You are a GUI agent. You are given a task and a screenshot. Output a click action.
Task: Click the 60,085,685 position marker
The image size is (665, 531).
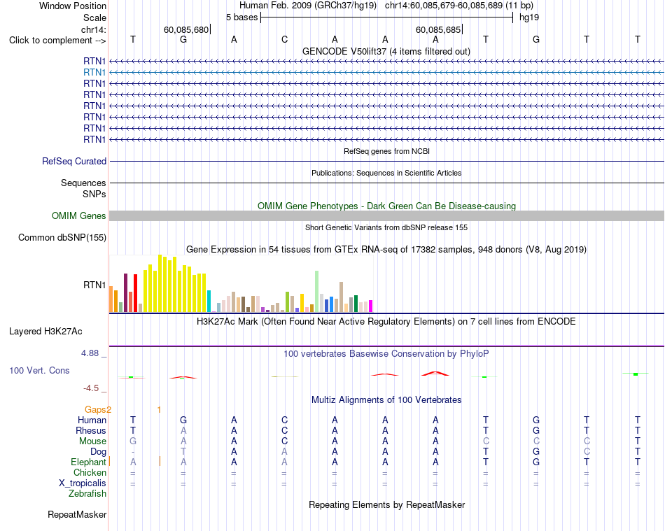[438, 29]
